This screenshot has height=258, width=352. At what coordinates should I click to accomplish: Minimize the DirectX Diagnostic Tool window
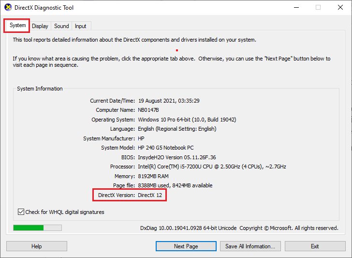(x=296, y=7)
